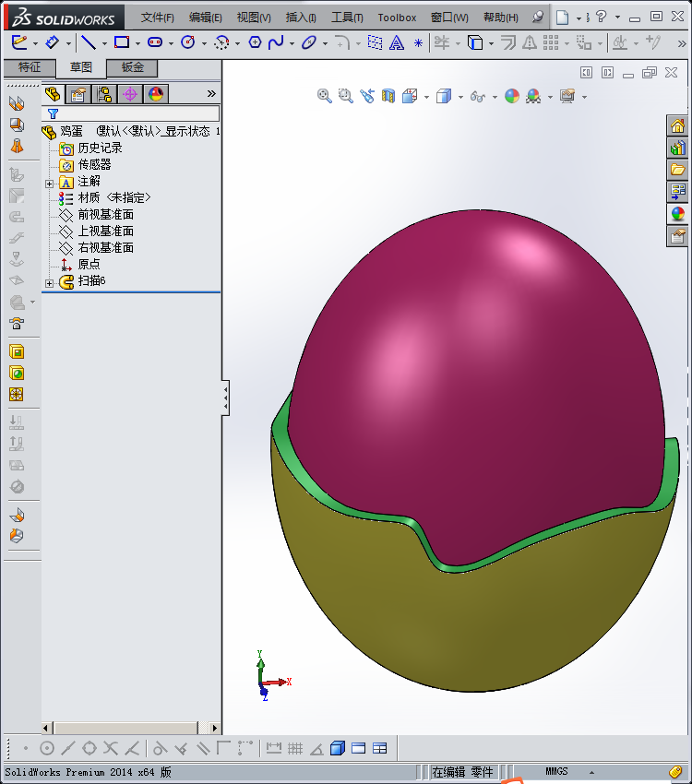Open Hide/Show Items dropdown arrow
The width and height of the screenshot is (692, 784).
click(x=495, y=97)
